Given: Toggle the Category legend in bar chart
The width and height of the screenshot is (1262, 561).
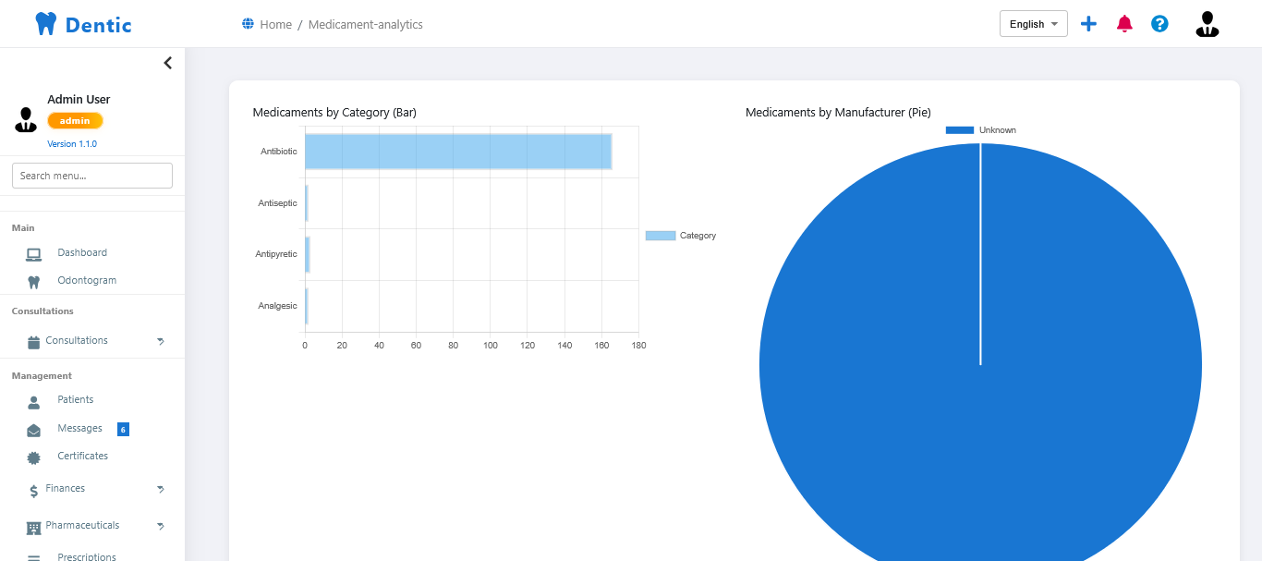Looking at the screenshot, I should [x=681, y=236].
